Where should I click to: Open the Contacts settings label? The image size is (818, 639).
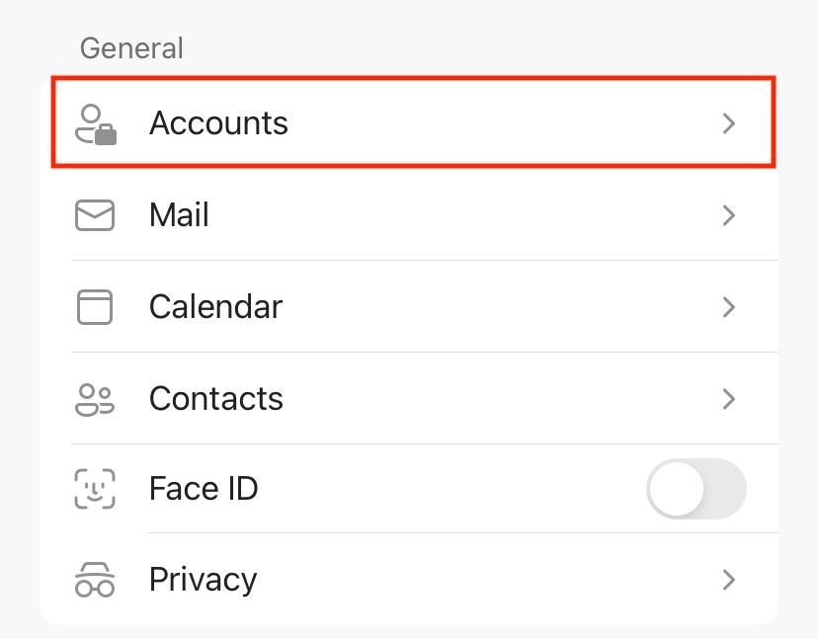[215, 399]
